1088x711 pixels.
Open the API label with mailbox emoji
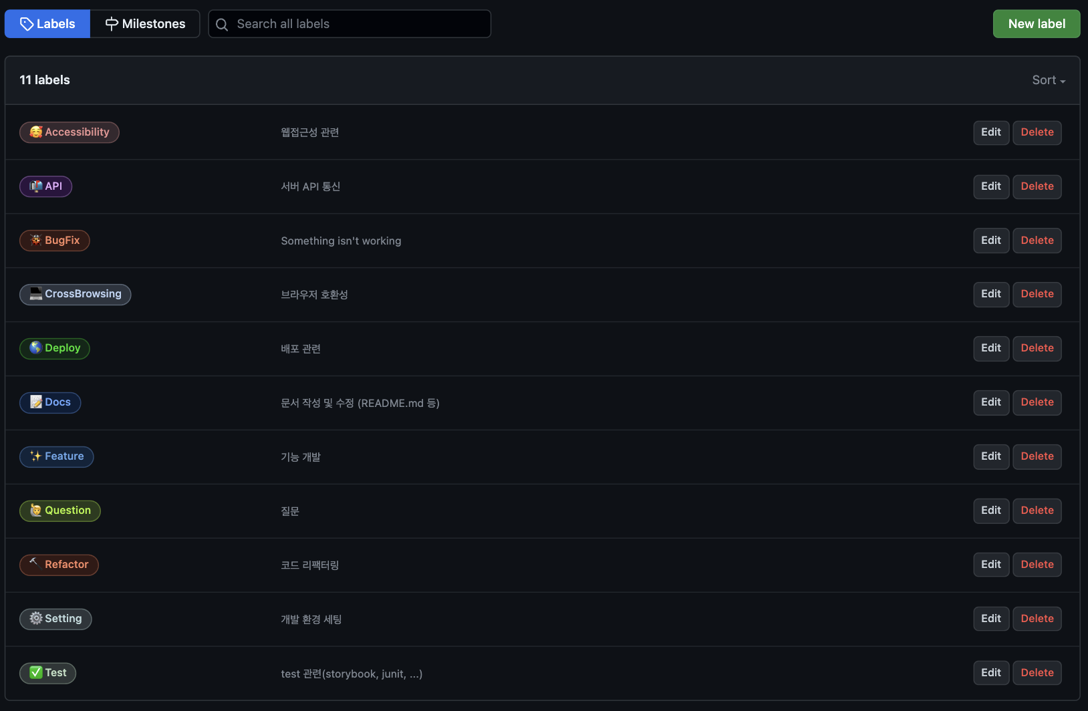(x=46, y=186)
